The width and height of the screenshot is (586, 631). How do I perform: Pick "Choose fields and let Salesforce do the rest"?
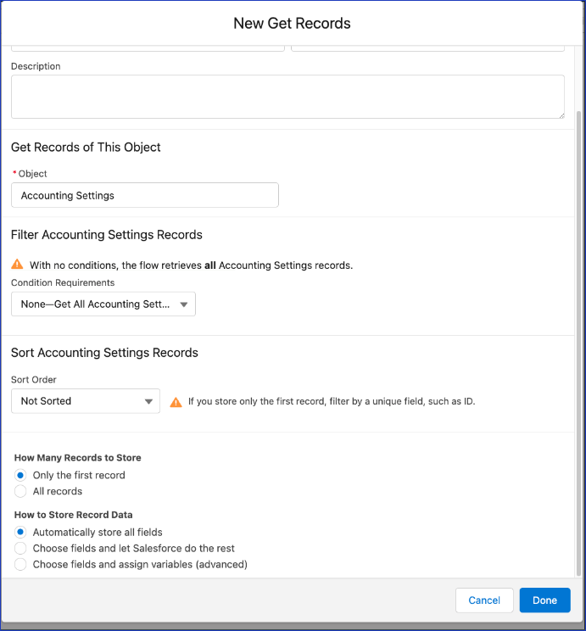(20, 548)
